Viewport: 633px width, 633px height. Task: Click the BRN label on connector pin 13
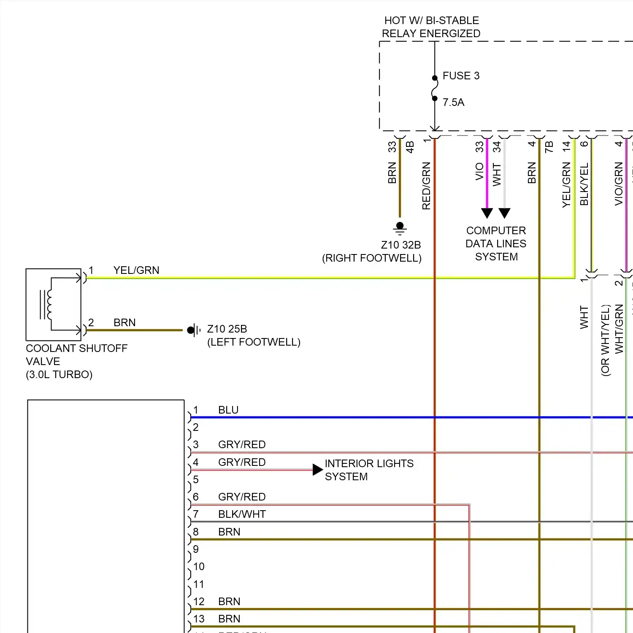(229, 619)
